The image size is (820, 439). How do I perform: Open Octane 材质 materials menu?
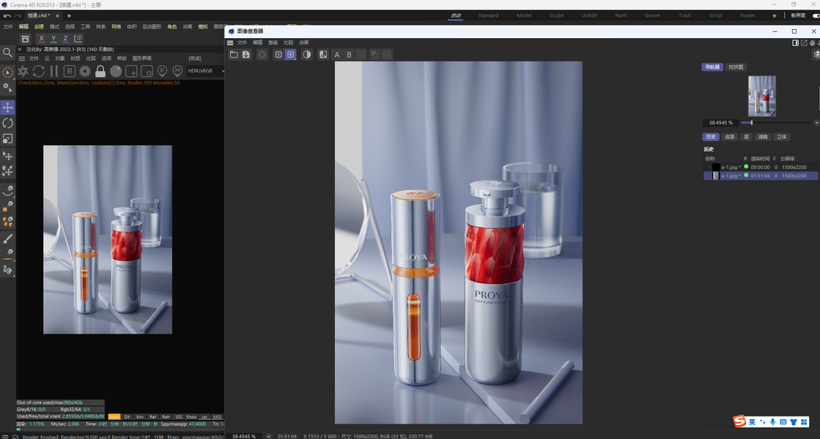[x=75, y=59]
